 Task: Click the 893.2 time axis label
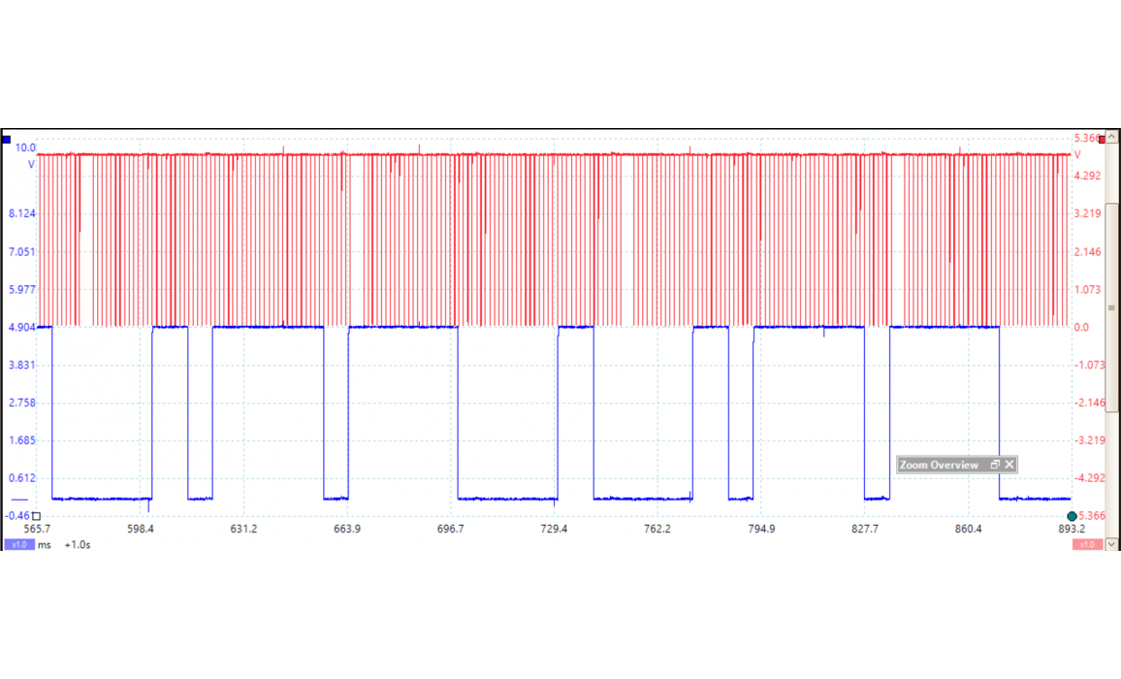1071,530
